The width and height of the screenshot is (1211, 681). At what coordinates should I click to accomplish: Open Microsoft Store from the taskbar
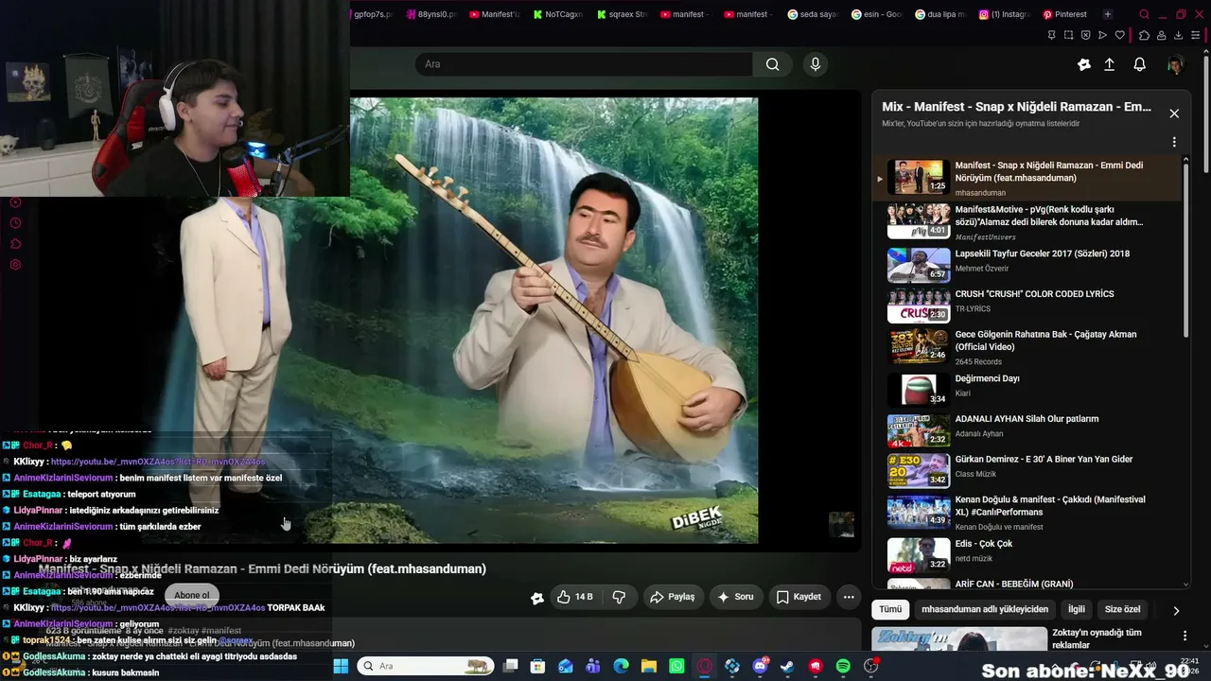pos(537,666)
